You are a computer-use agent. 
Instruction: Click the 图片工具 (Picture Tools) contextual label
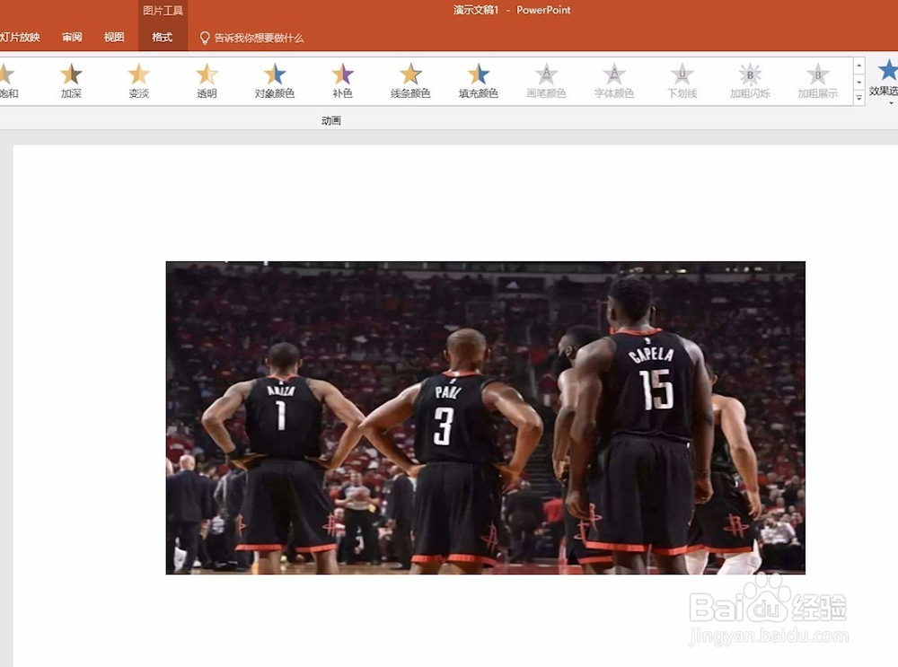(x=163, y=10)
